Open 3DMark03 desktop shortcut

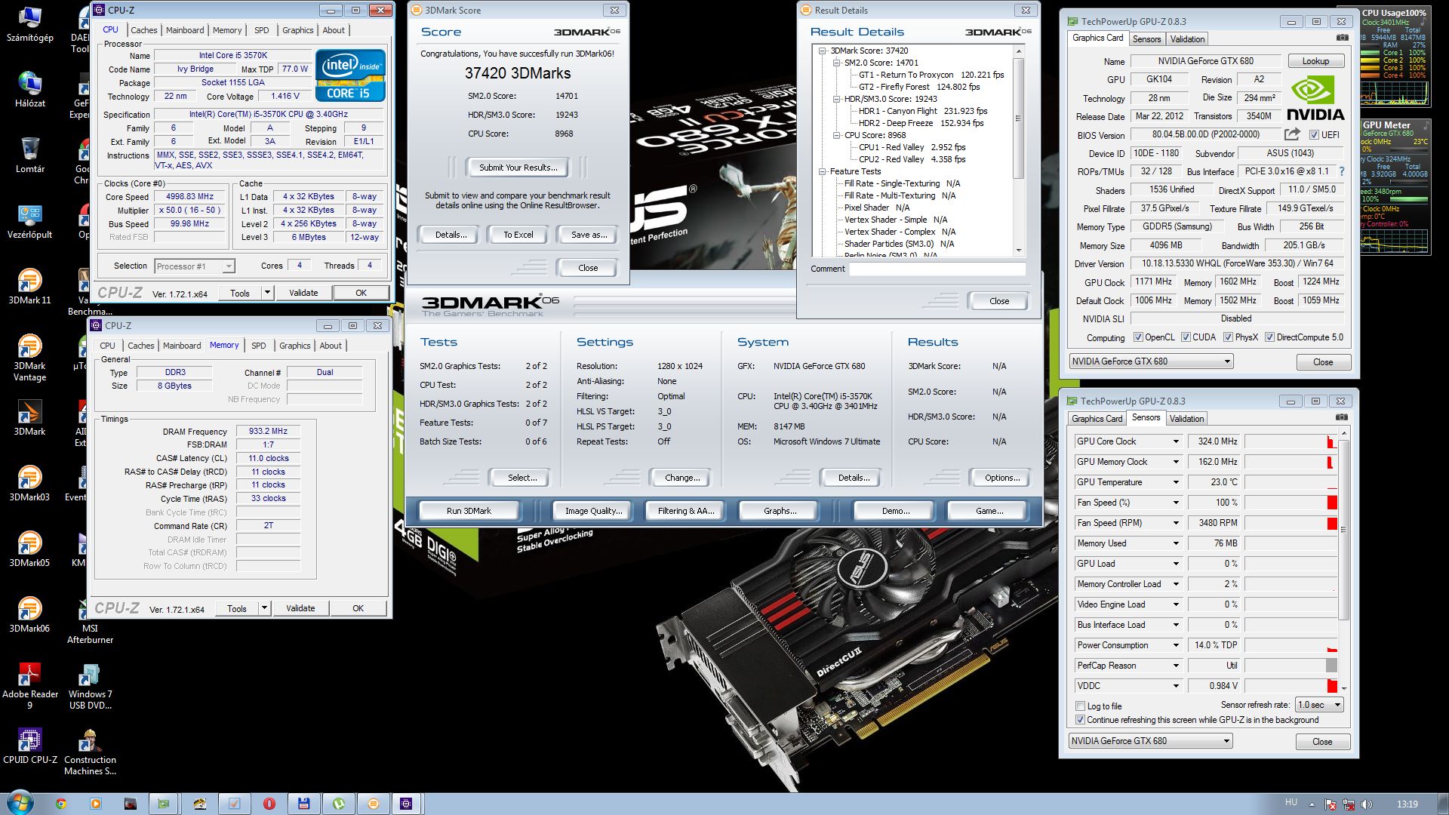click(x=29, y=484)
